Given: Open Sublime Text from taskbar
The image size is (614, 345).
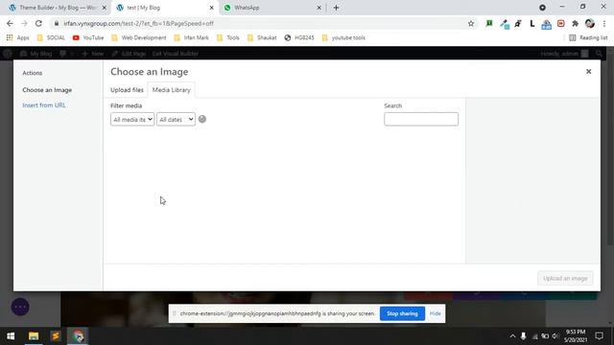Looking at the screenshot, I should tap(56, 336).
